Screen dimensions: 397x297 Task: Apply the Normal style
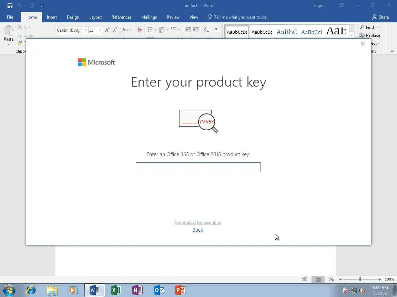[237, 32]
